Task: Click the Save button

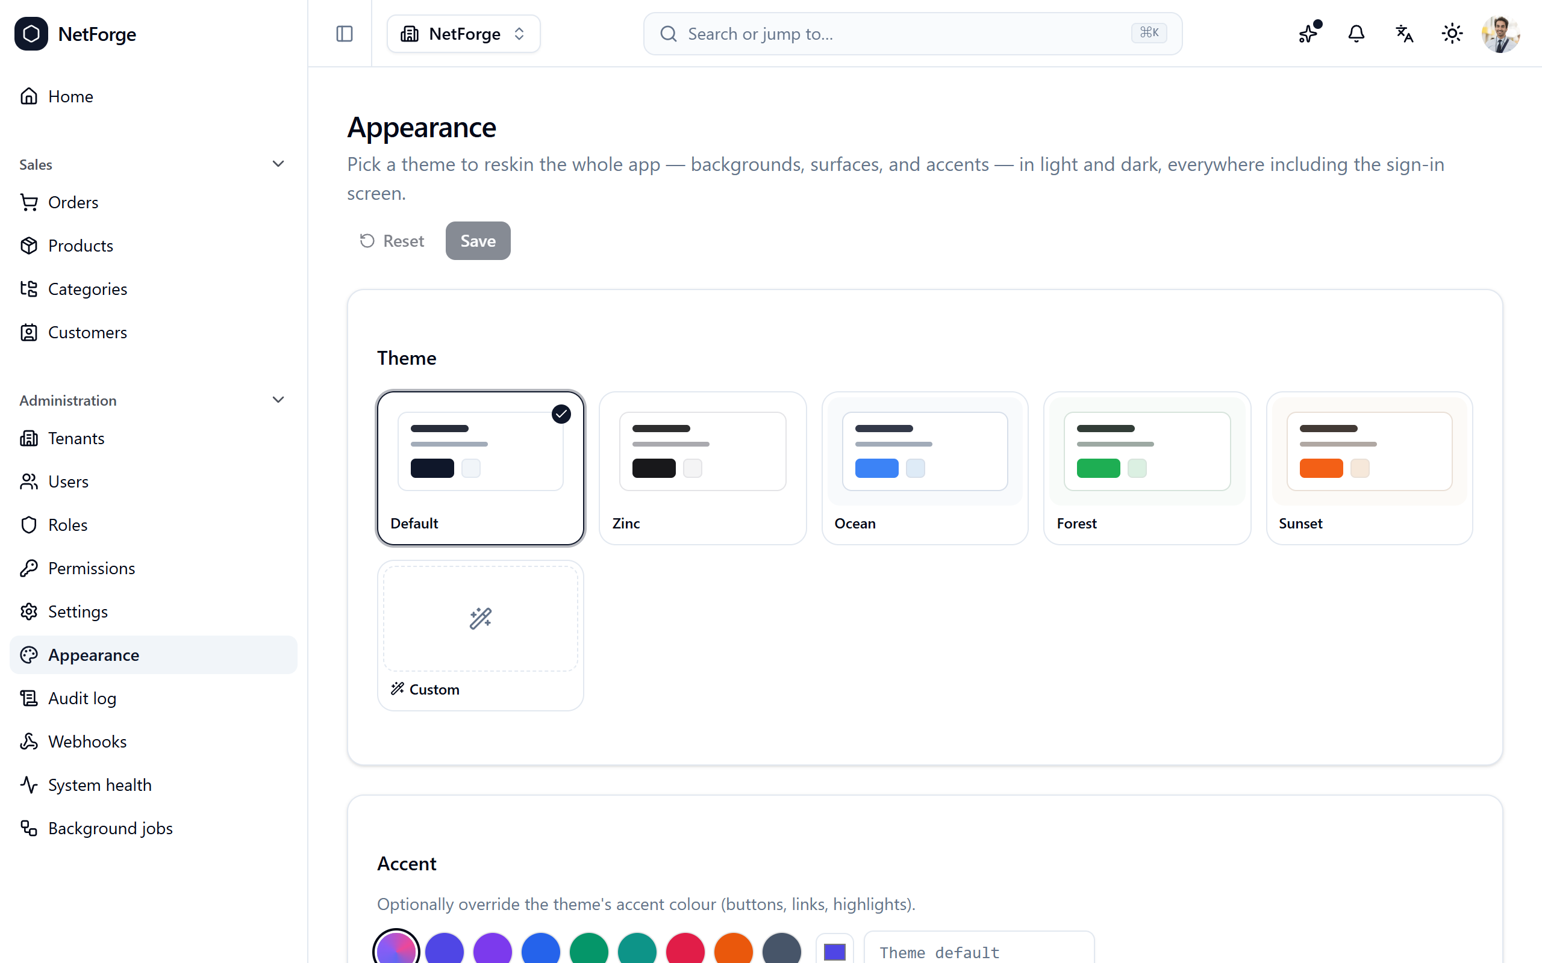Action: (x=478, y=241)
